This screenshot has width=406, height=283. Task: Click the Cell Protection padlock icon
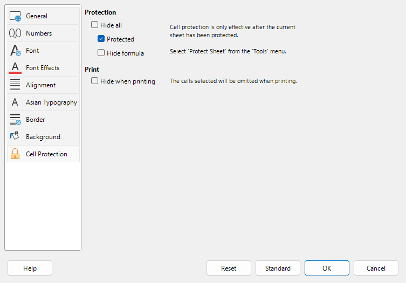[15, 154]
